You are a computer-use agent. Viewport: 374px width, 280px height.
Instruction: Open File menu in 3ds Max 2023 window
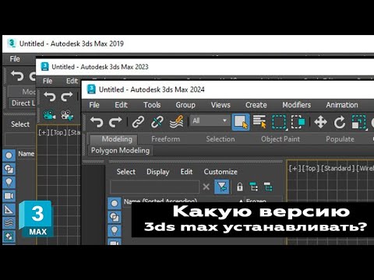point(48,81)
